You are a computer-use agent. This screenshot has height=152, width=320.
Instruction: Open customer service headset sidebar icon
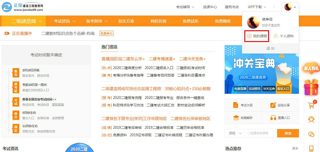(311, 120)
